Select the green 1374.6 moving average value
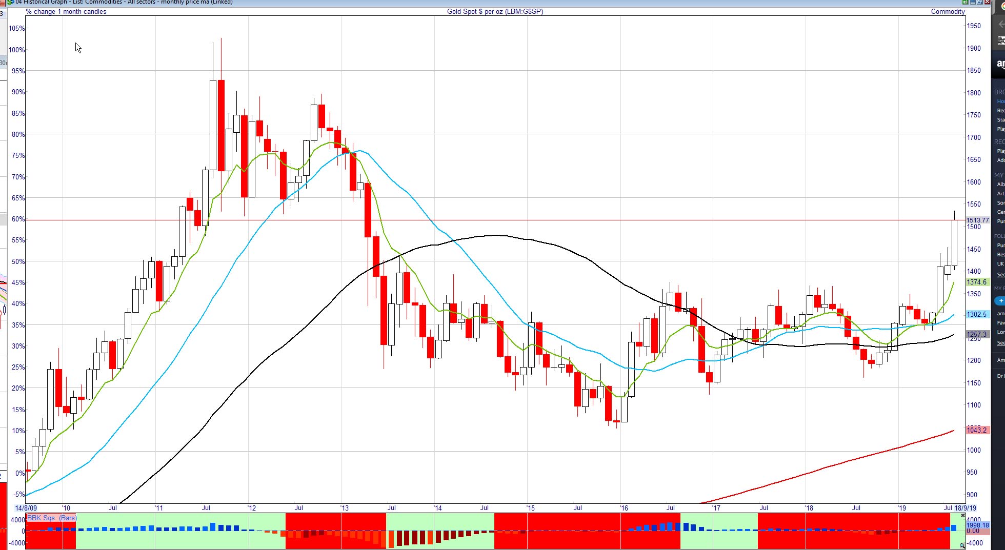The width and height of the screenshot is (1005, 550). (976, 282)
